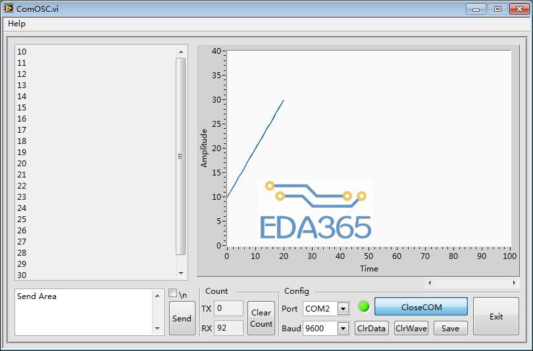
Task: Click the value 30 in receive list
Action: (22, 275)
